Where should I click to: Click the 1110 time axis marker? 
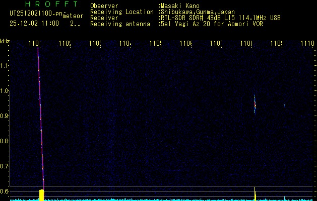[306, 44]
